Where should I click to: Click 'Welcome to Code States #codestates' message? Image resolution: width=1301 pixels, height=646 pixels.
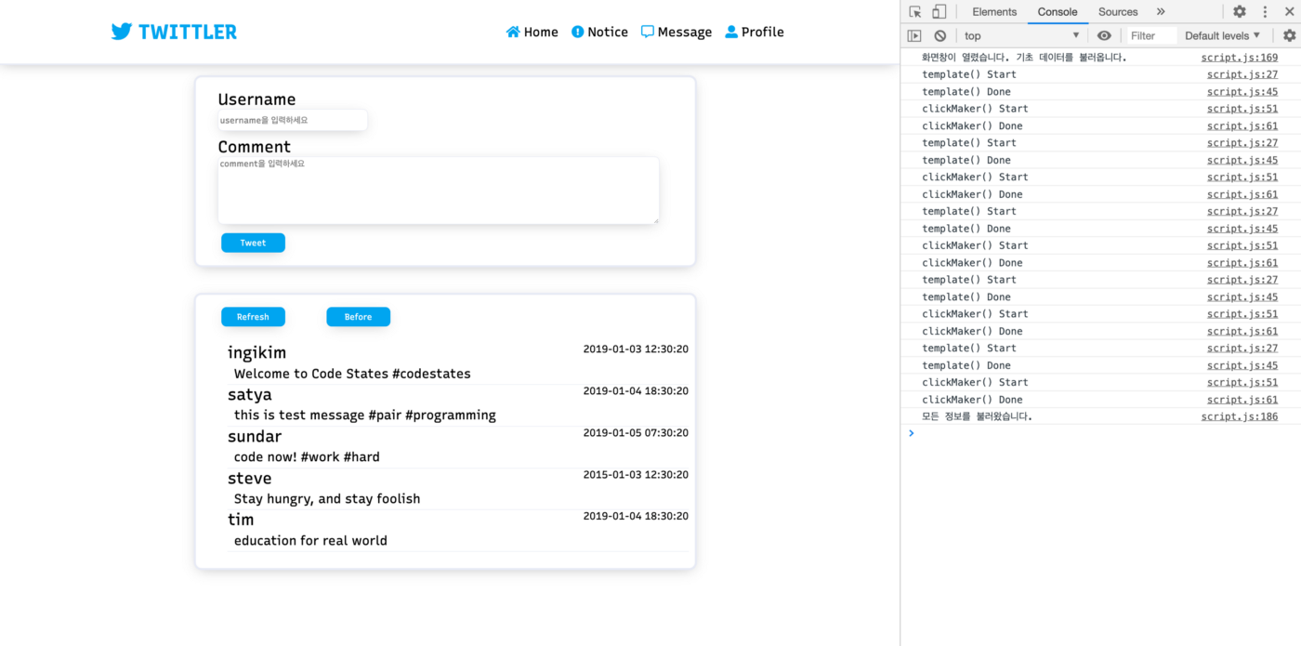[x=352, y=374]
